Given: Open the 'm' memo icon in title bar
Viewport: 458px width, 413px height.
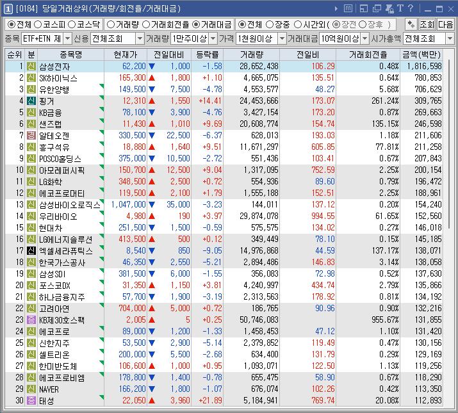Looking at the screenshot, I should pos(348,8).
